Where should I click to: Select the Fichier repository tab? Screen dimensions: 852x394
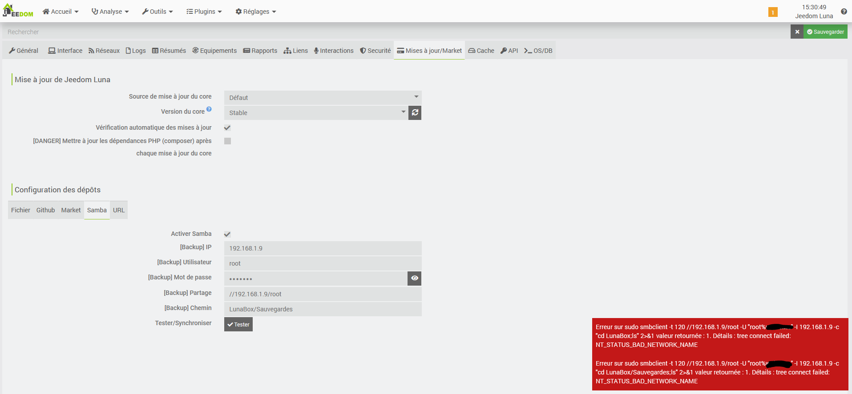20,210
